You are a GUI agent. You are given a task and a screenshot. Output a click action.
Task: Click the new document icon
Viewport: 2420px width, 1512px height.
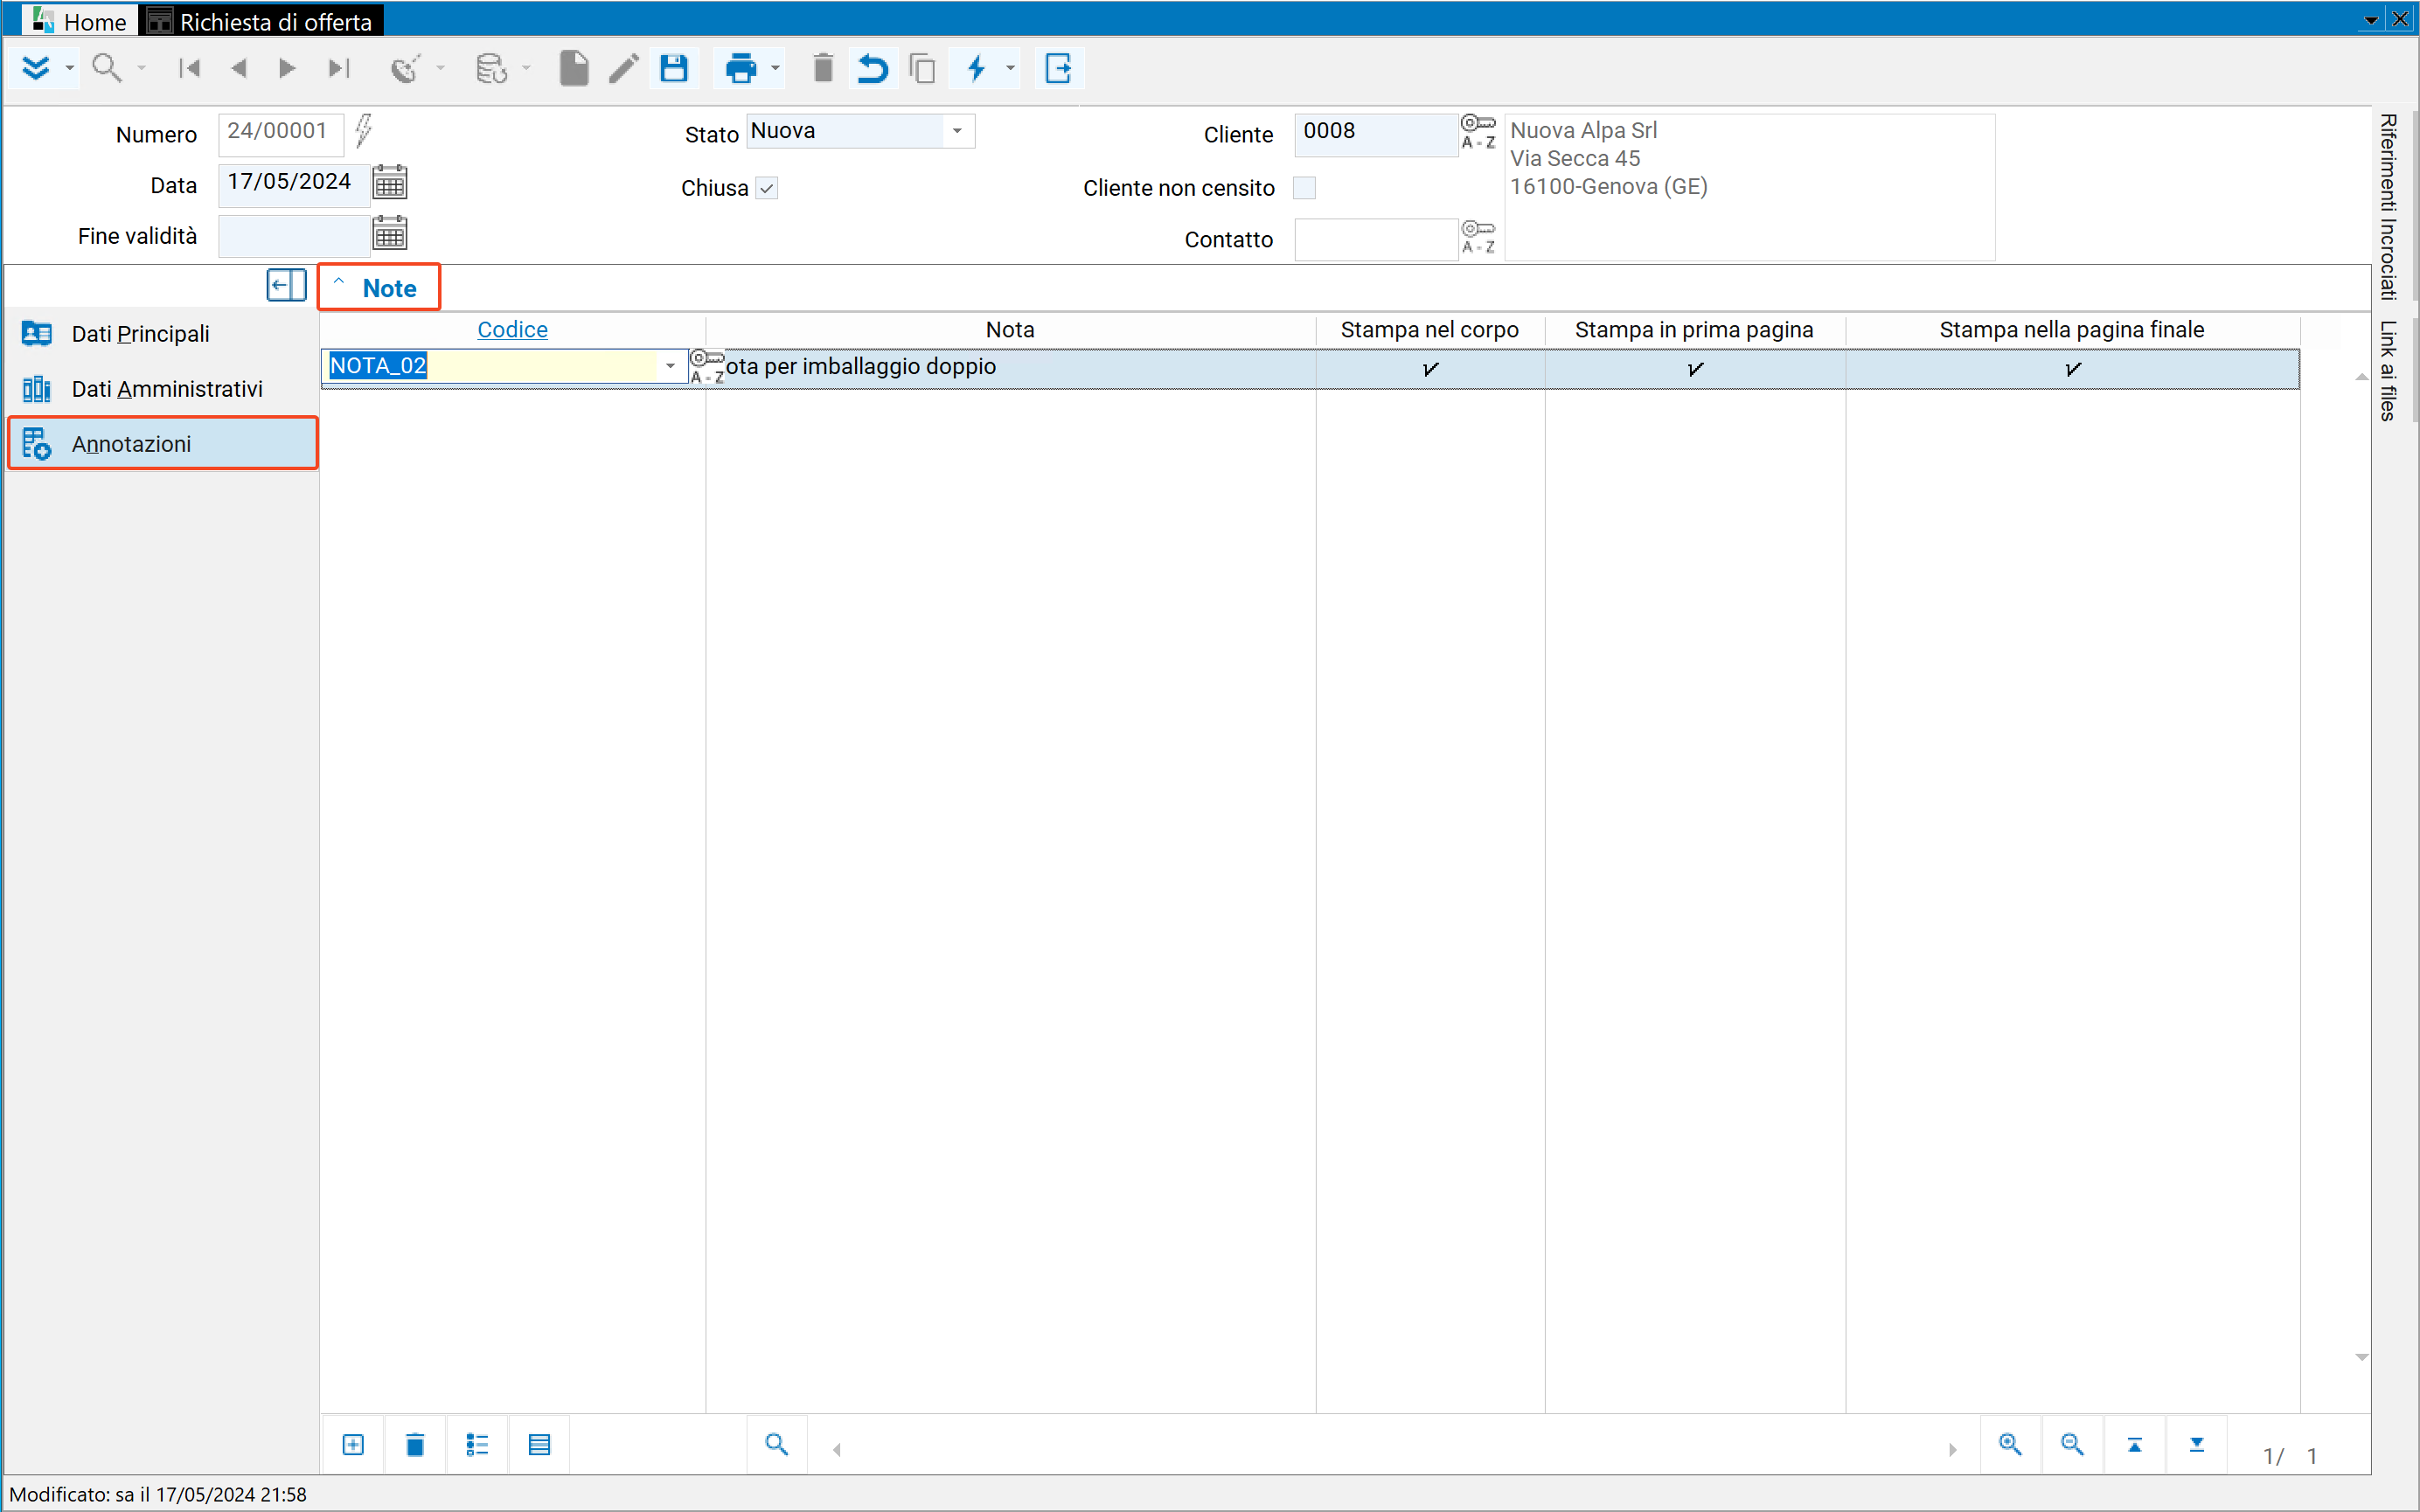point(574,68)
